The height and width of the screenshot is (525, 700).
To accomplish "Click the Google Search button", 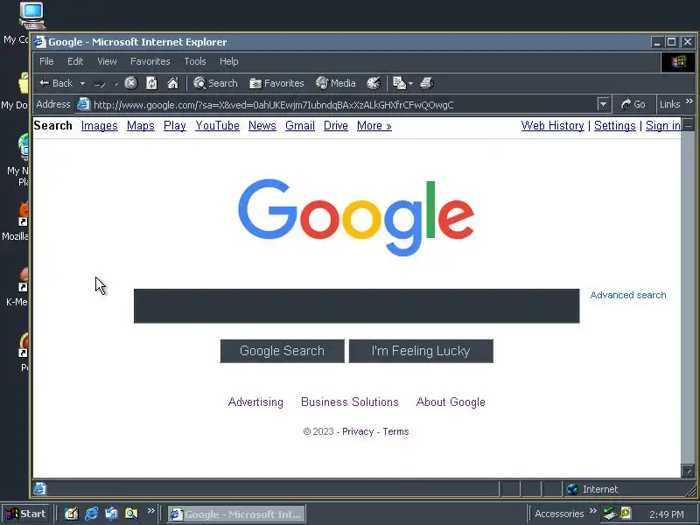I will (282, 351).
